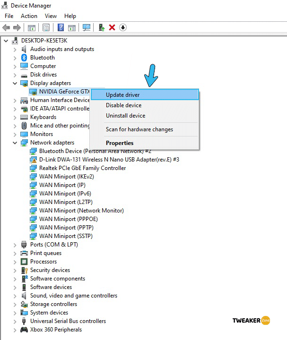Click the D-Link adapter warning icon

[33, 160]
